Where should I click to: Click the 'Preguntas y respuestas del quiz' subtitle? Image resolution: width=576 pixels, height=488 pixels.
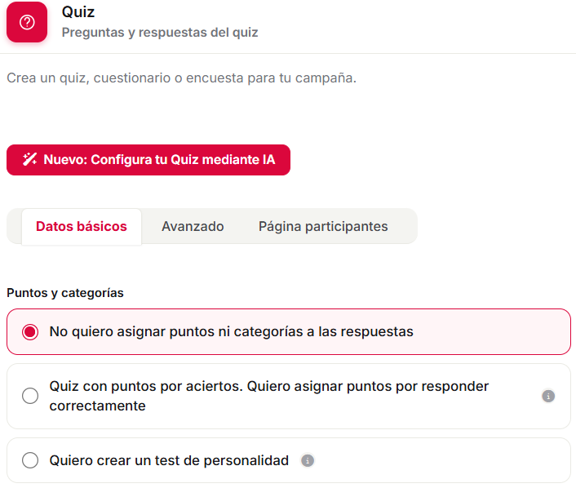click(x=160, y=33)
